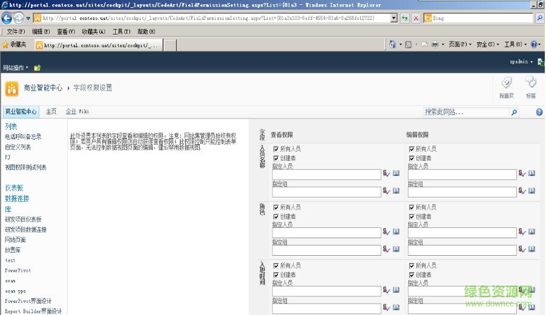Click the Navigate Up folder icon
This screenshot has height=315, width=546.
(x=38, y=68)
